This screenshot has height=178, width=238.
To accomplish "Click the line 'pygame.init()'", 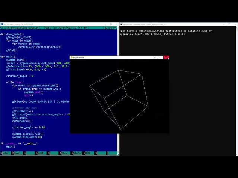I will coord(16,60).
